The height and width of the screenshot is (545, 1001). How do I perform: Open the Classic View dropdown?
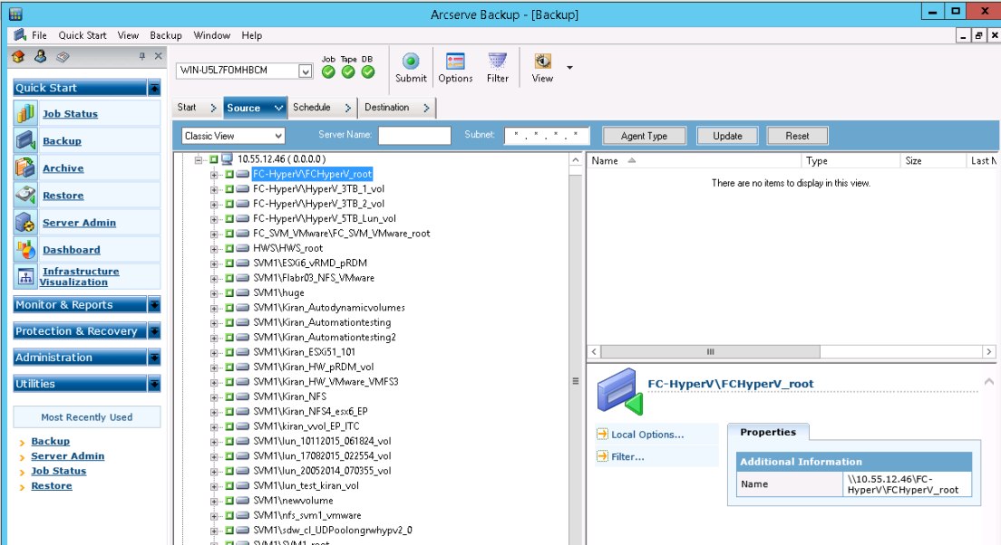click(x=278, y=136)
